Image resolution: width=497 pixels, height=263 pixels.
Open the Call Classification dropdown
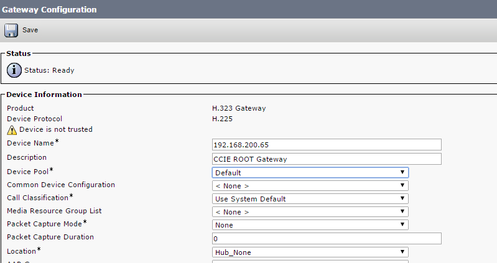pos(310,199)
